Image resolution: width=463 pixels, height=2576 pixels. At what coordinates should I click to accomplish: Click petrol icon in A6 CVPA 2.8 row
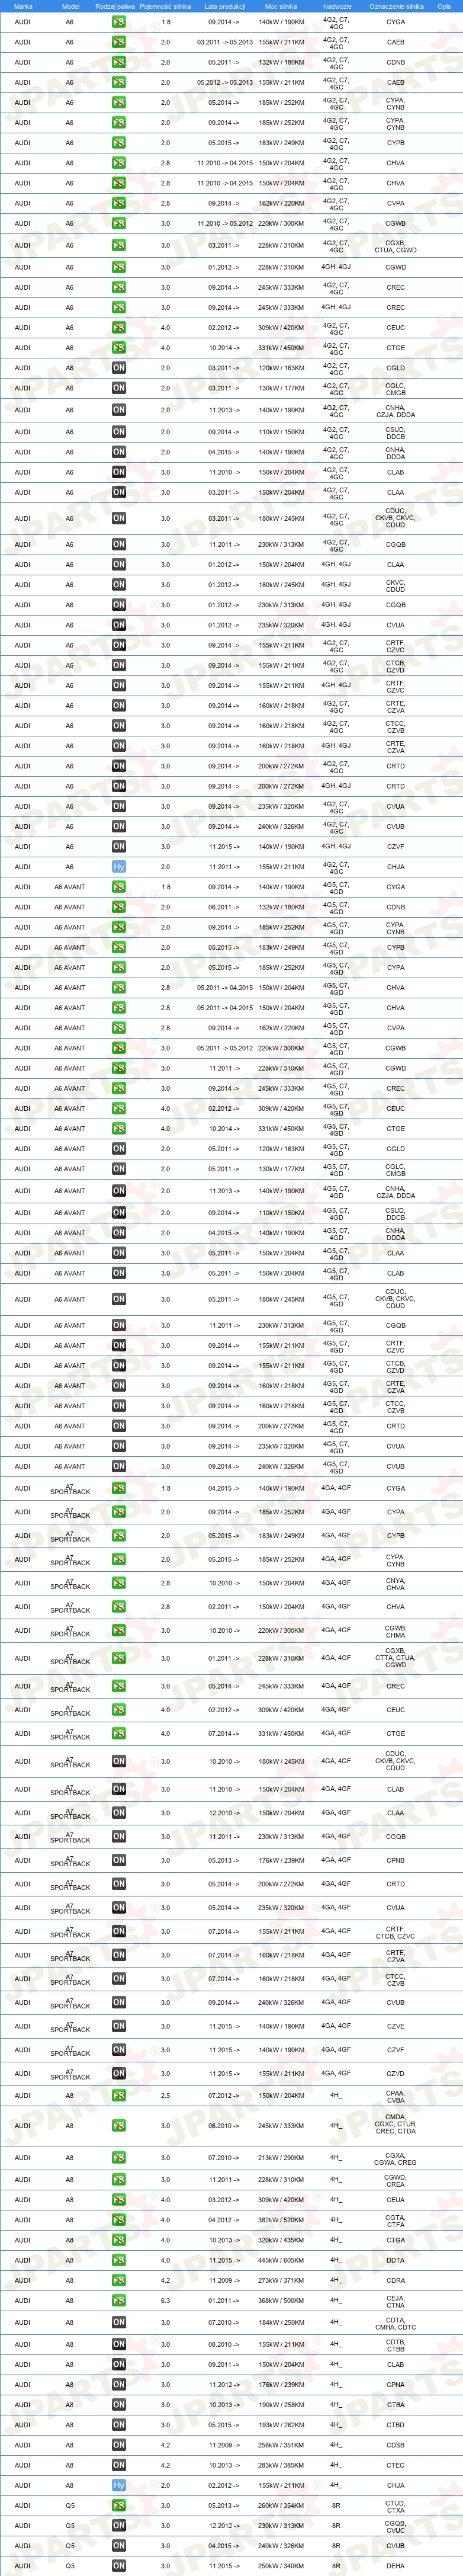coord(119,203)
